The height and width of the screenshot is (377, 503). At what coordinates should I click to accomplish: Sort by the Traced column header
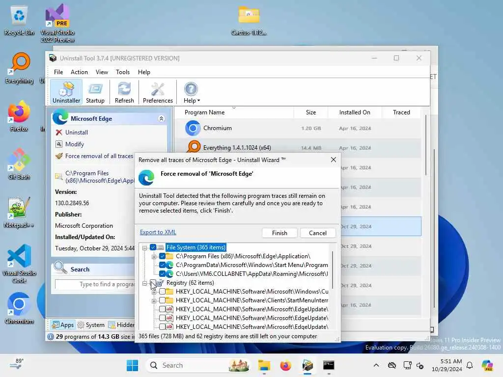pos(401,112)
